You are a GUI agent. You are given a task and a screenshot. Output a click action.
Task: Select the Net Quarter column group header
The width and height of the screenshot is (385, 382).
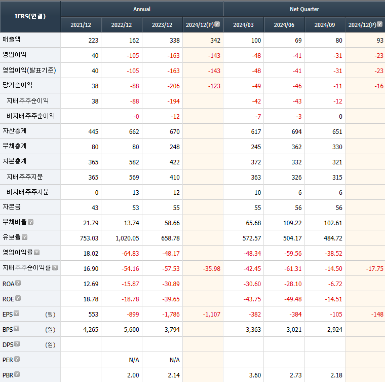pyautogui.click(x=304, y=9)
